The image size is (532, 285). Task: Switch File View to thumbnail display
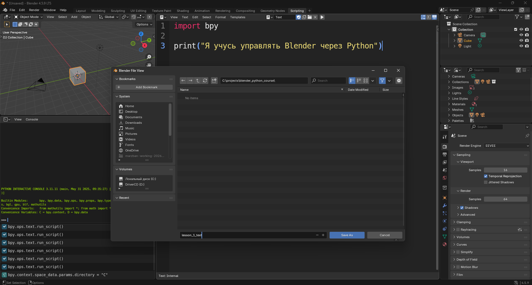(x=366, y=81)
